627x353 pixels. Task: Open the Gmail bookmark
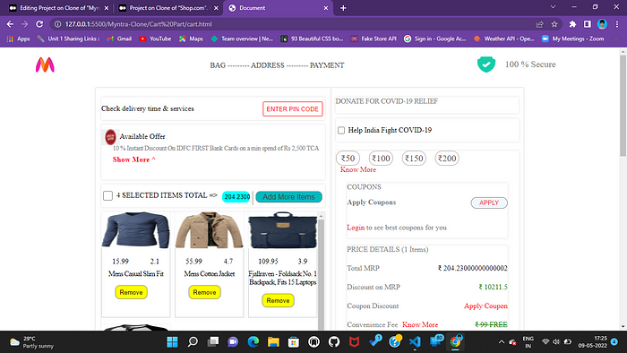(119, 39)
